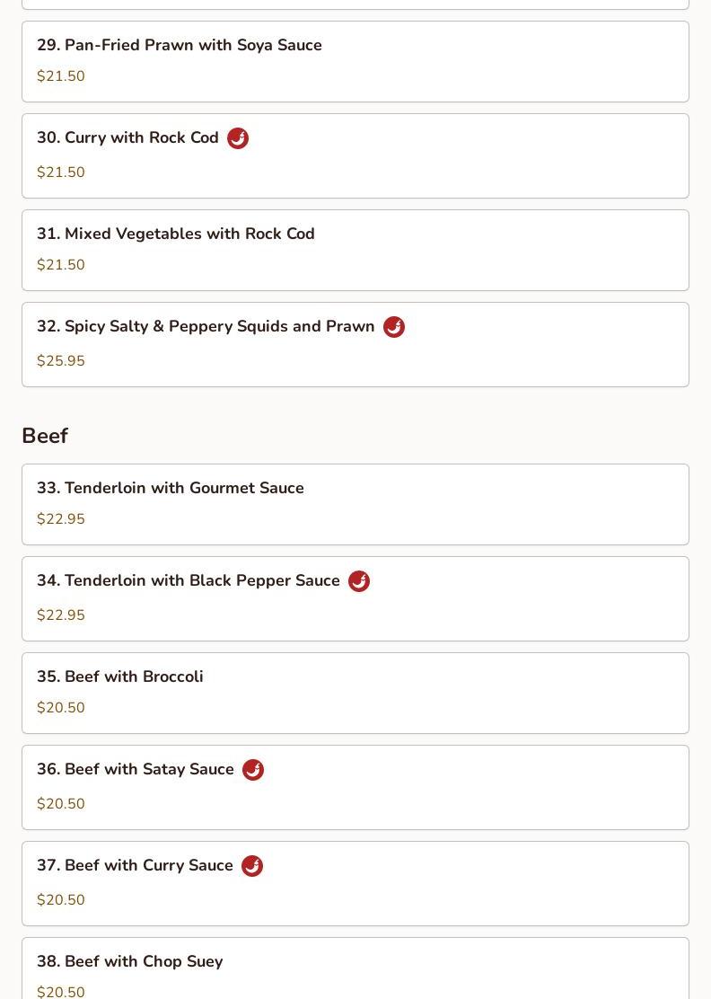Select 38. Beef with Chop Suey item
711x999 pixels.
(x=355, y=968)
